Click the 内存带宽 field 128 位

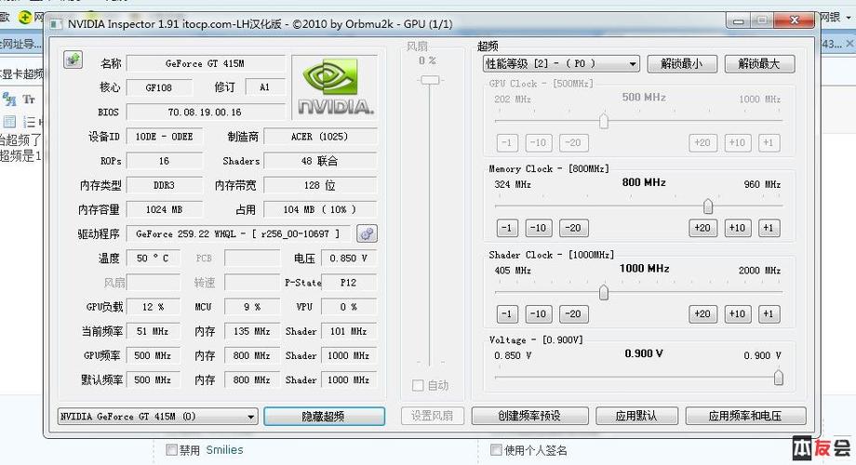(x=320, y=185)
